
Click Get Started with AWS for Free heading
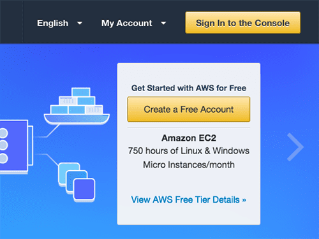(x=189, y=88)
